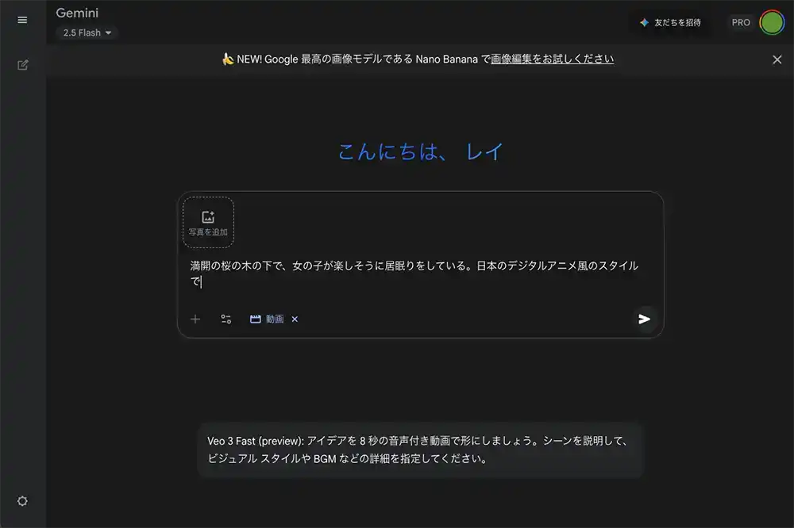Image resolution: width=794 pixels, height=528 pixels.
Task: Click into the prompt text field
Action: click(413, 273)
